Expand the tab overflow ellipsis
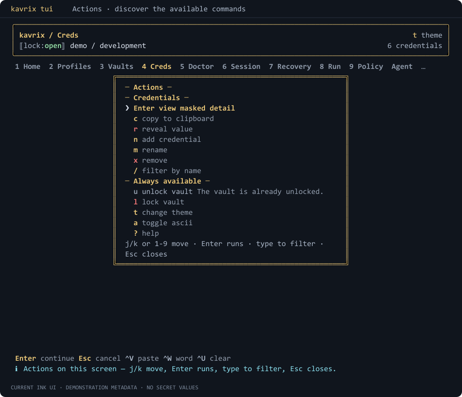This screenshot has height=397, width=462. pyautogui.click(x=423, y=67)
